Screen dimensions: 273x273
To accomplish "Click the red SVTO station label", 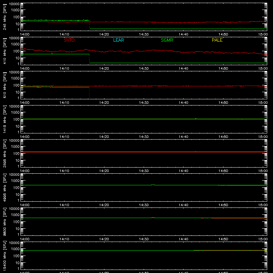I will coord(69,40).
